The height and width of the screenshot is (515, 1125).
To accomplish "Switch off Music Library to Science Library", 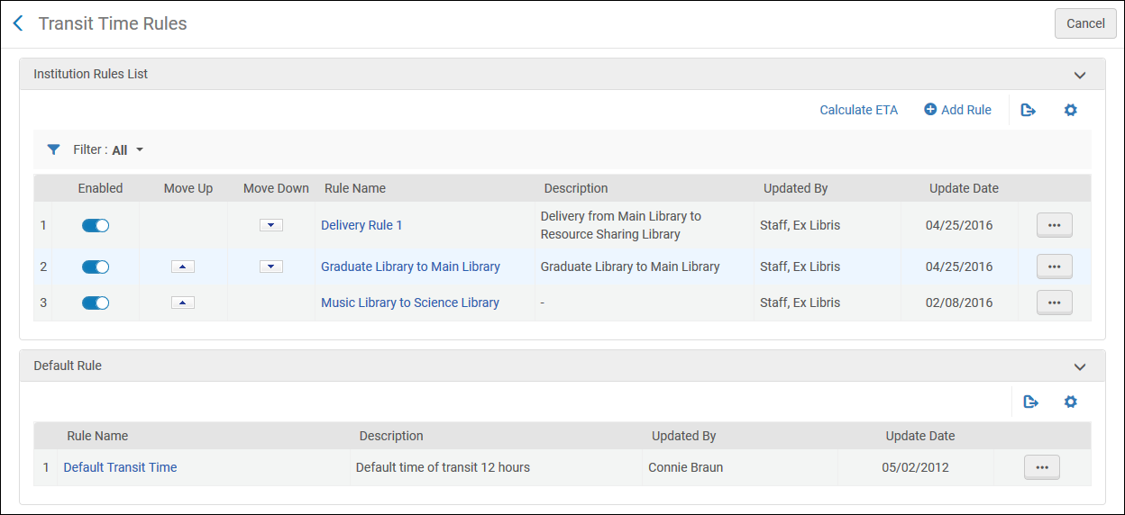I will (96, 303).
